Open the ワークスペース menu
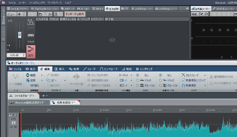Screen dimensions: 237x137 coord(55,3)
